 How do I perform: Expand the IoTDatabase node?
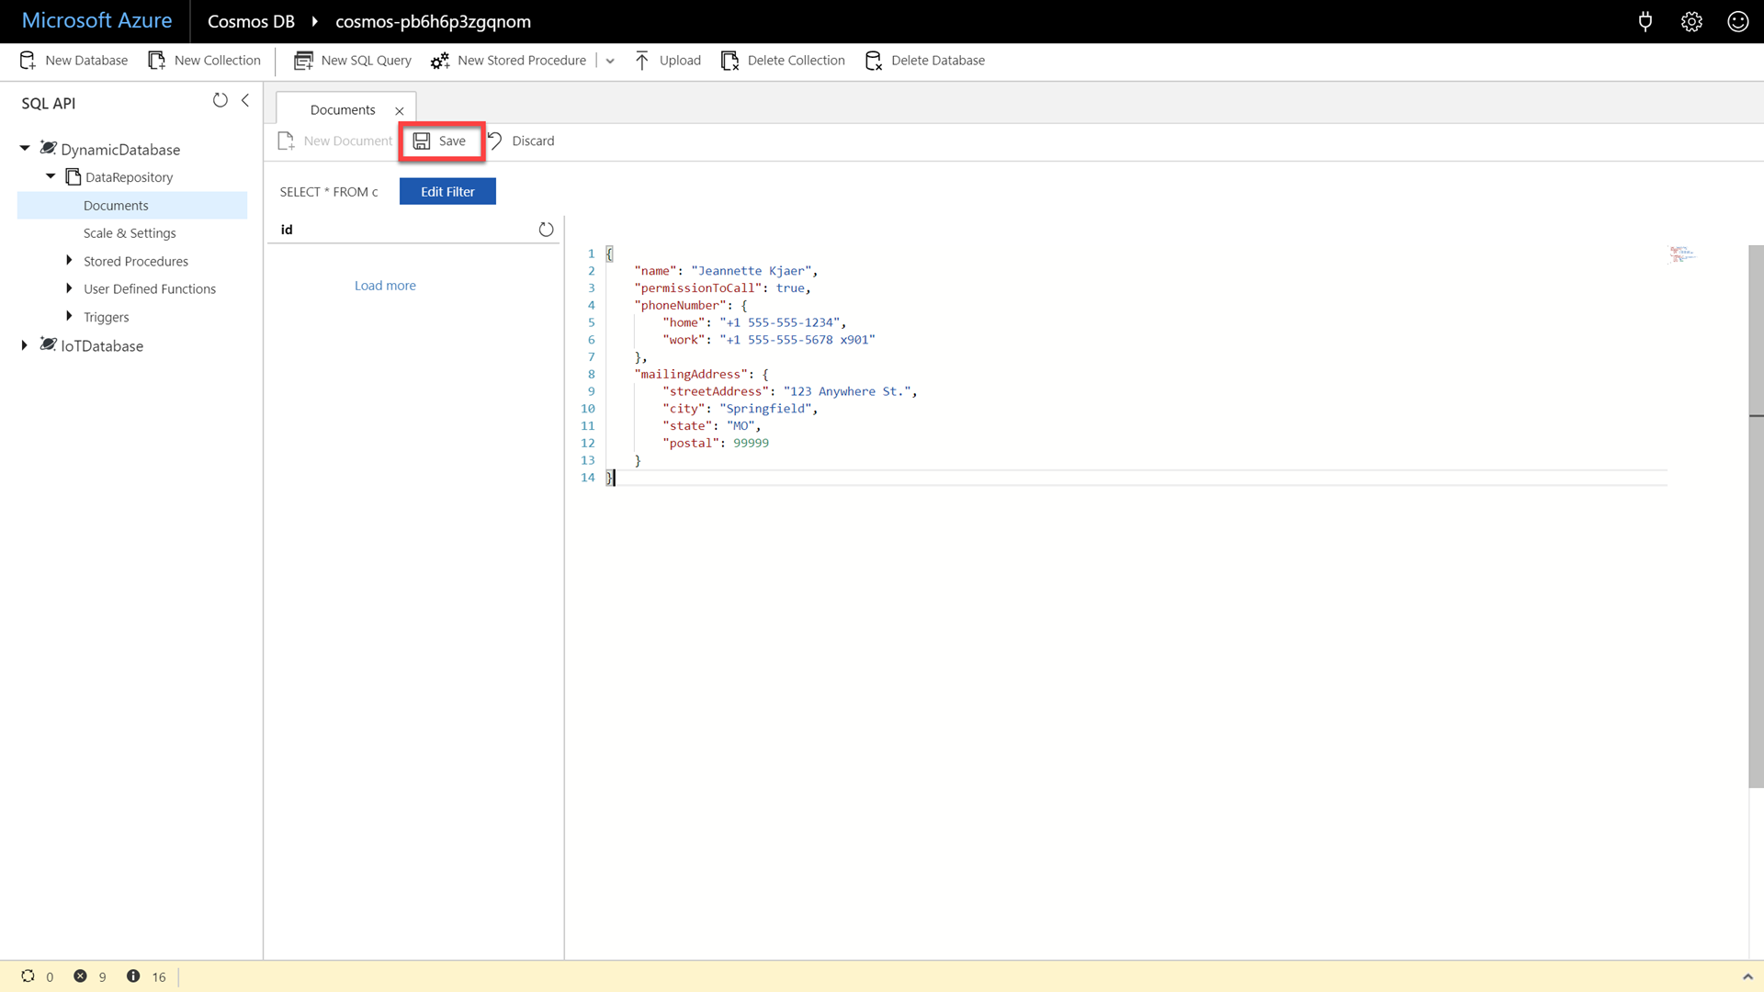(x=25, y=345)
